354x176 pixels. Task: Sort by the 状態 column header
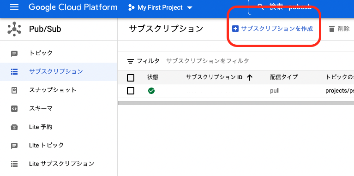coord(153,77)
